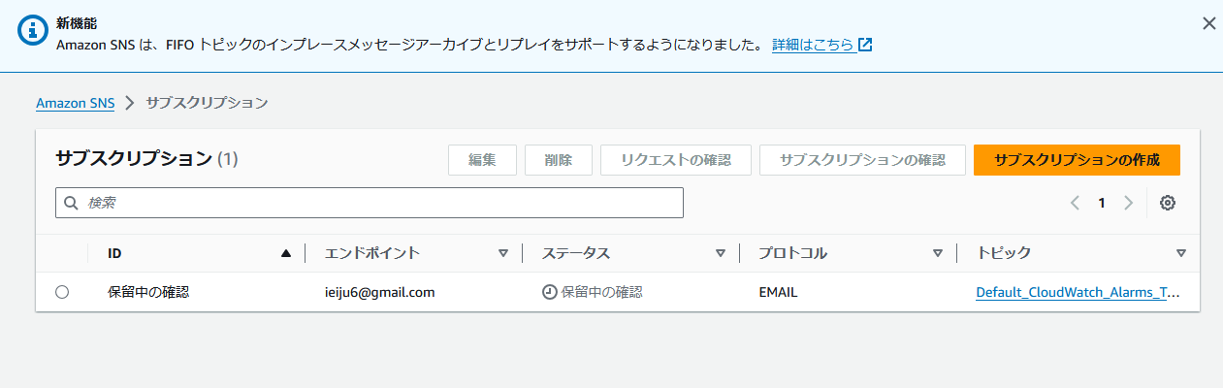Click the サブスクリプション breadcrumb text
The image size is (1223, 388).
(207, 102)
